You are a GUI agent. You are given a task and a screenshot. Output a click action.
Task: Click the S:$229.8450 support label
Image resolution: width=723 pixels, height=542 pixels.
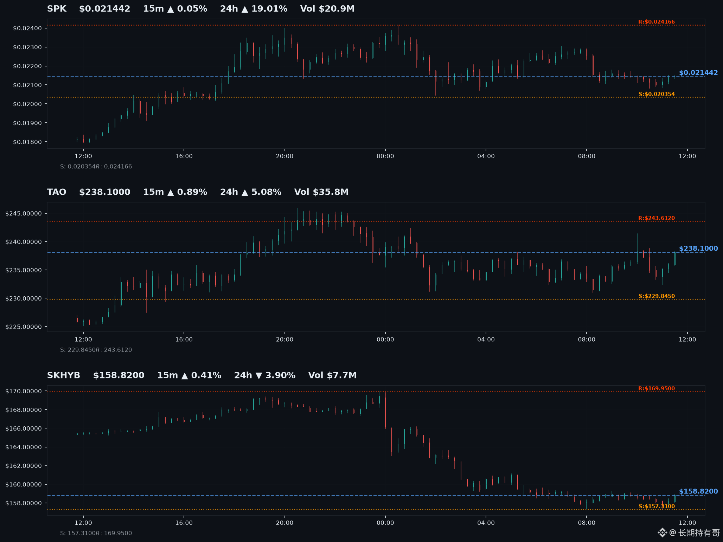tap(657, 296)
